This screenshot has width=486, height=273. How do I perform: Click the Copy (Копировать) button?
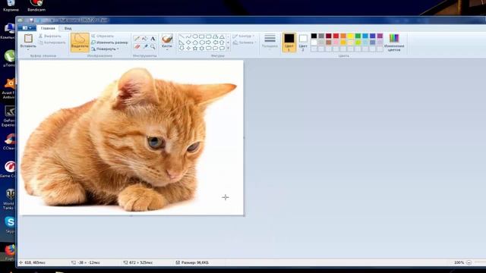[52, 42]
